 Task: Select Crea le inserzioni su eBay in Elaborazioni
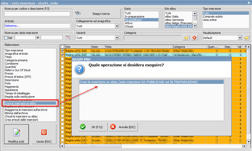tap(30, 103)
